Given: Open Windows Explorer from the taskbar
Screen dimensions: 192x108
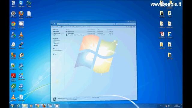Looking at the screenshot, I should tap(25, 106).
